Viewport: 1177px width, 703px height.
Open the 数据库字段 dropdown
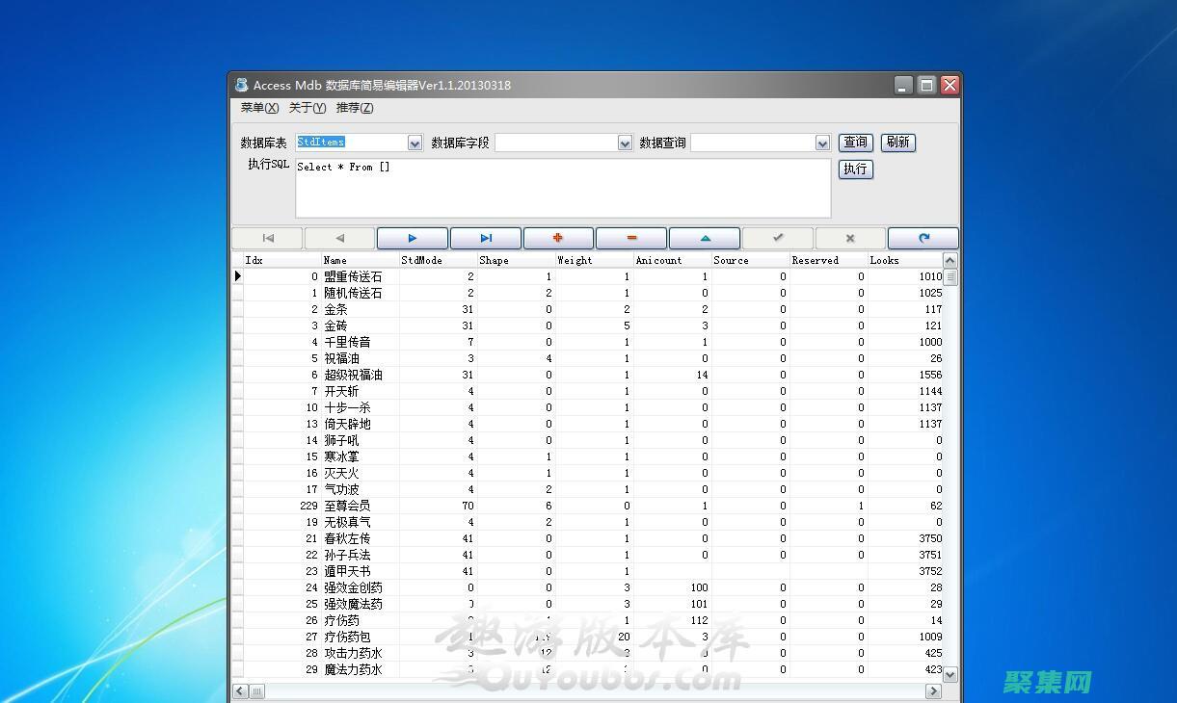point(624,143)
